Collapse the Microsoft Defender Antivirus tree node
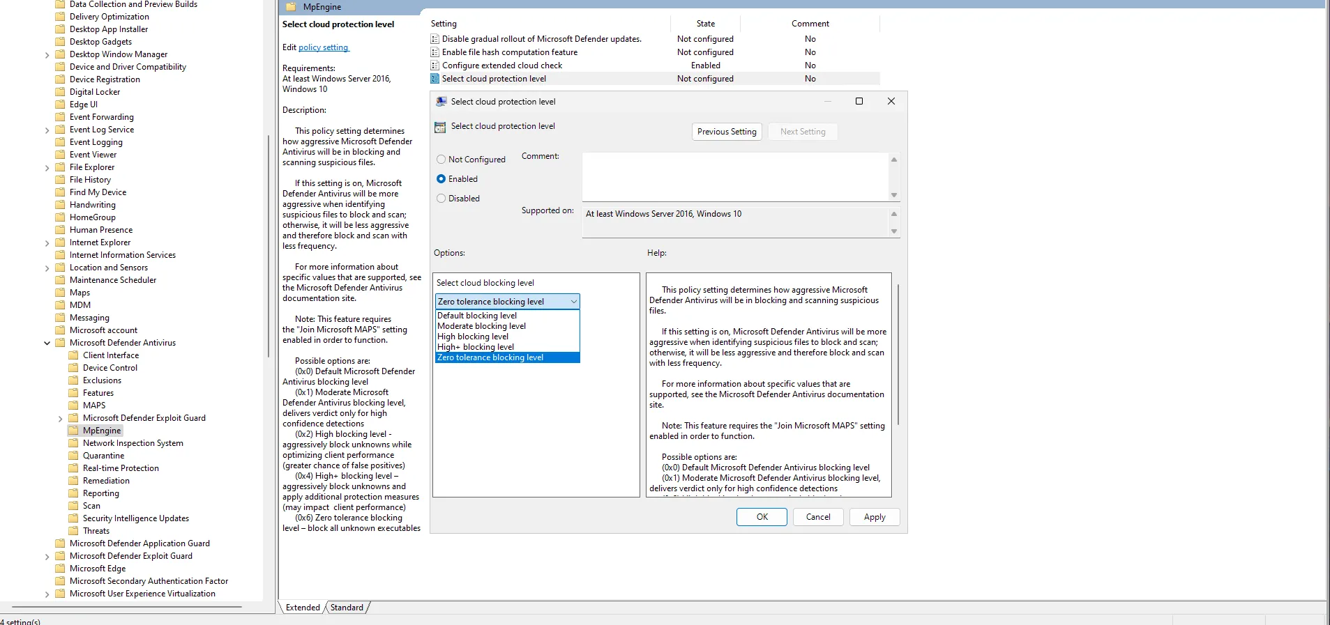1330x625 pixels. (47, 343)
